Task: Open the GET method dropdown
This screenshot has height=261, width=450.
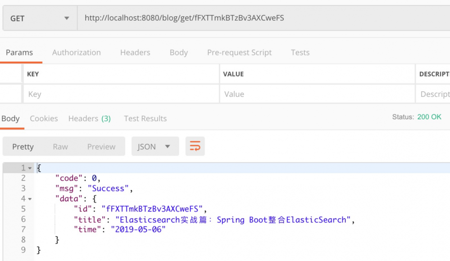Action: [x=40, y=18]
